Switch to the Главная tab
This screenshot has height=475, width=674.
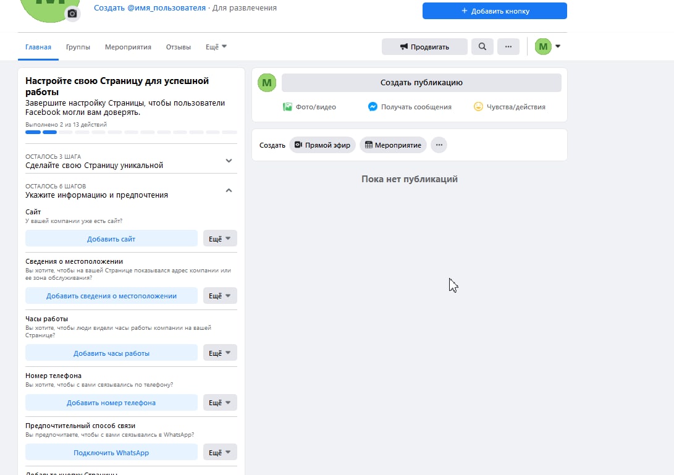(x=38, y=47)
